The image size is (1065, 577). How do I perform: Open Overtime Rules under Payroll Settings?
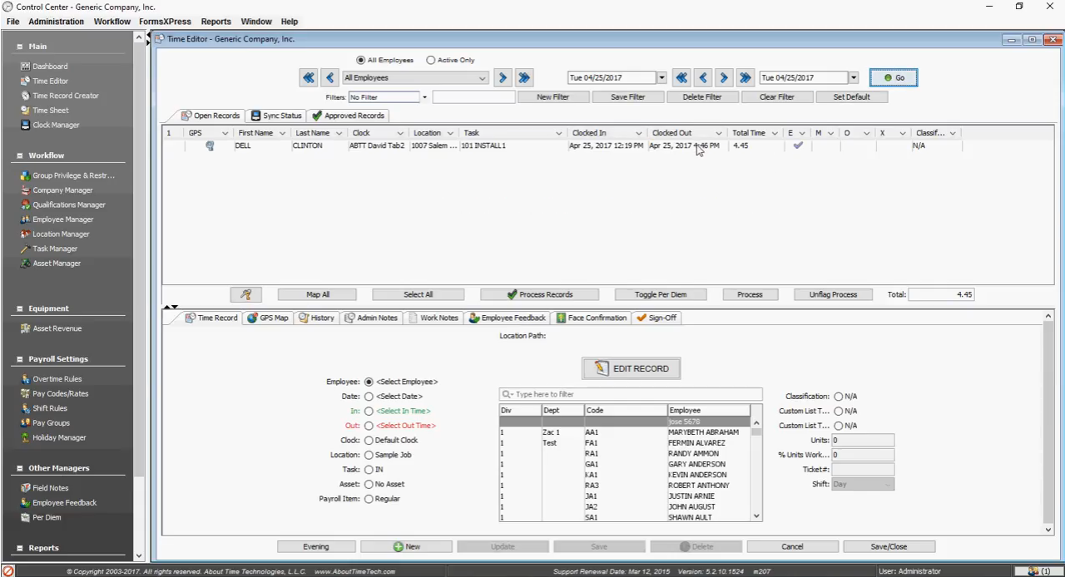(x=57, y=379)
